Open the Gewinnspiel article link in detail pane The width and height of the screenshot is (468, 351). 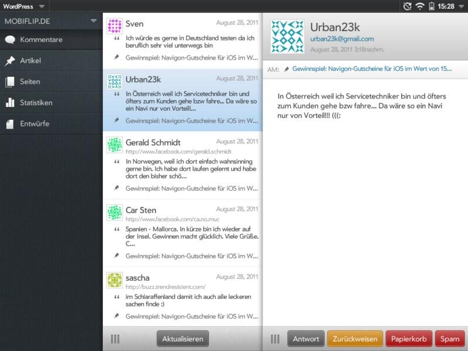coord(372,68)
